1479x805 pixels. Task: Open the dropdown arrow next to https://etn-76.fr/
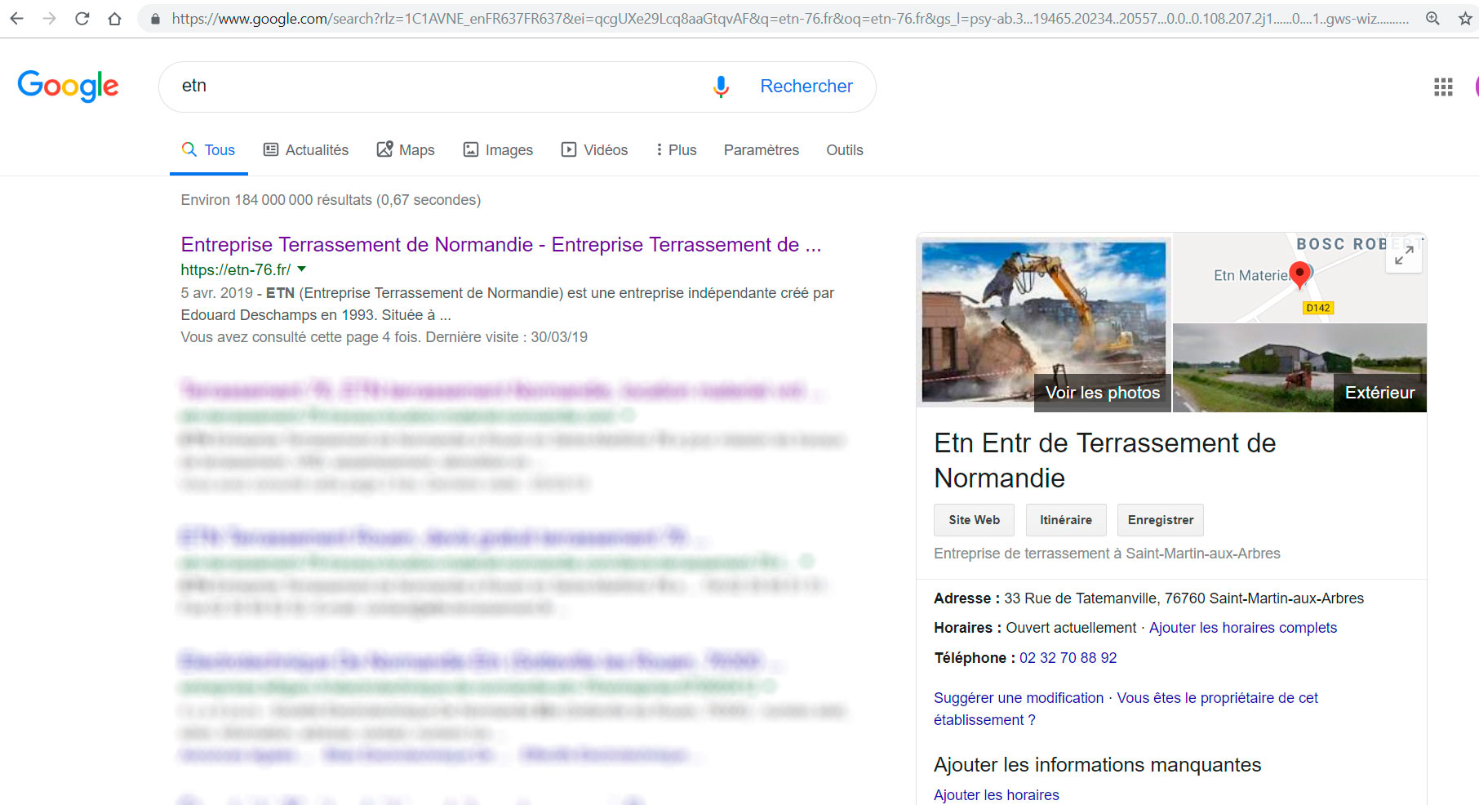(x=302, y=269)
